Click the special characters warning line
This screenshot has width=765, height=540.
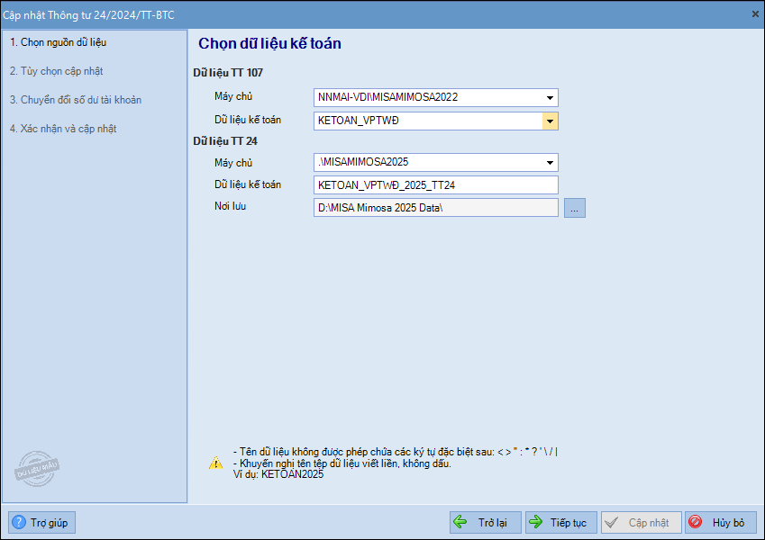tap(396, 452)
